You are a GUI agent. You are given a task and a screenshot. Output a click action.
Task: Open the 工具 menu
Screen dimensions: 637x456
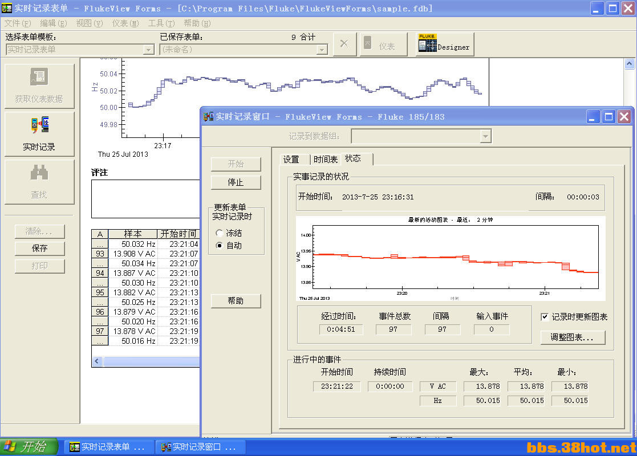(x=161, y=23)
